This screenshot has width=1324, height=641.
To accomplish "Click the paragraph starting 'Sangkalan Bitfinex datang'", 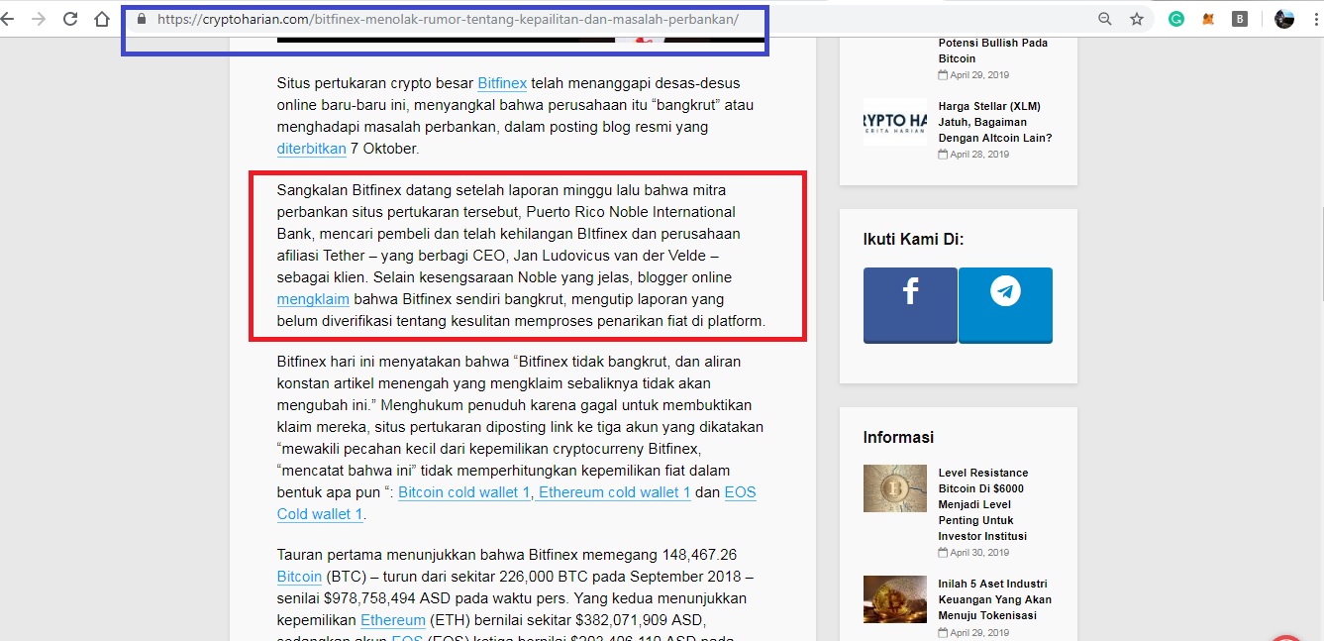I will click(521, 256).
